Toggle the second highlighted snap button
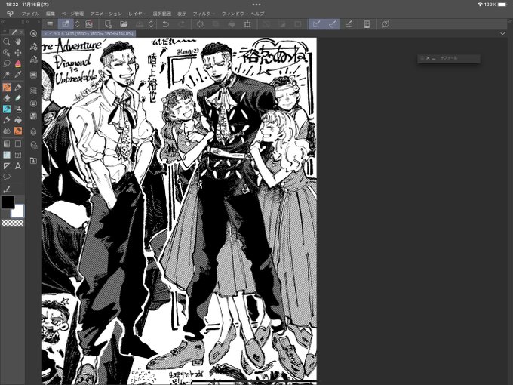This screenshot has height=385, width=513. (333, 24)
